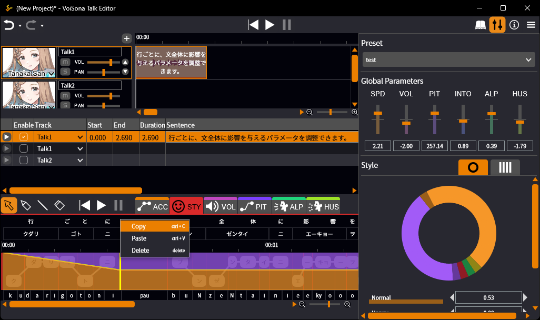Select the line drawing tool
This screenshot has height=320, width=540.
43,205
